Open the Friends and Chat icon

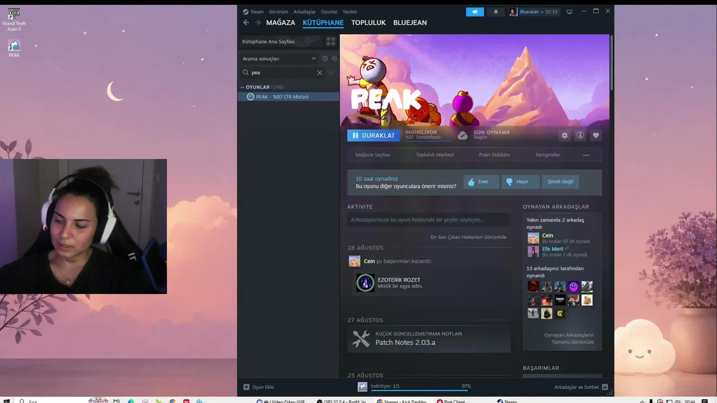click(605, 387)
